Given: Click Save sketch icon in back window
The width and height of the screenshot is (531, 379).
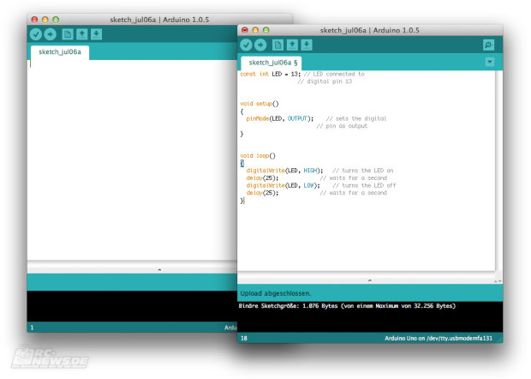Looking at the screenshot, I should (x=96, y=34).
